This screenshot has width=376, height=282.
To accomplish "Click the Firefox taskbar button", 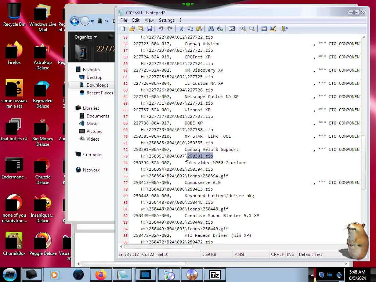I will click(x=101, y=275).
